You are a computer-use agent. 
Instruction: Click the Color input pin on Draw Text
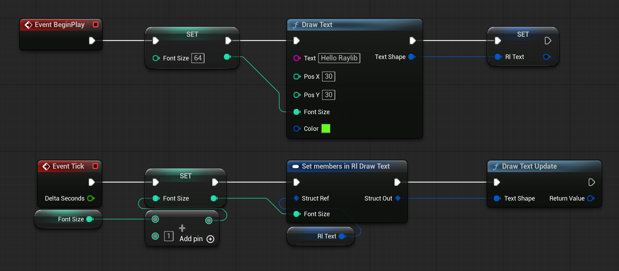click(297, 128)
